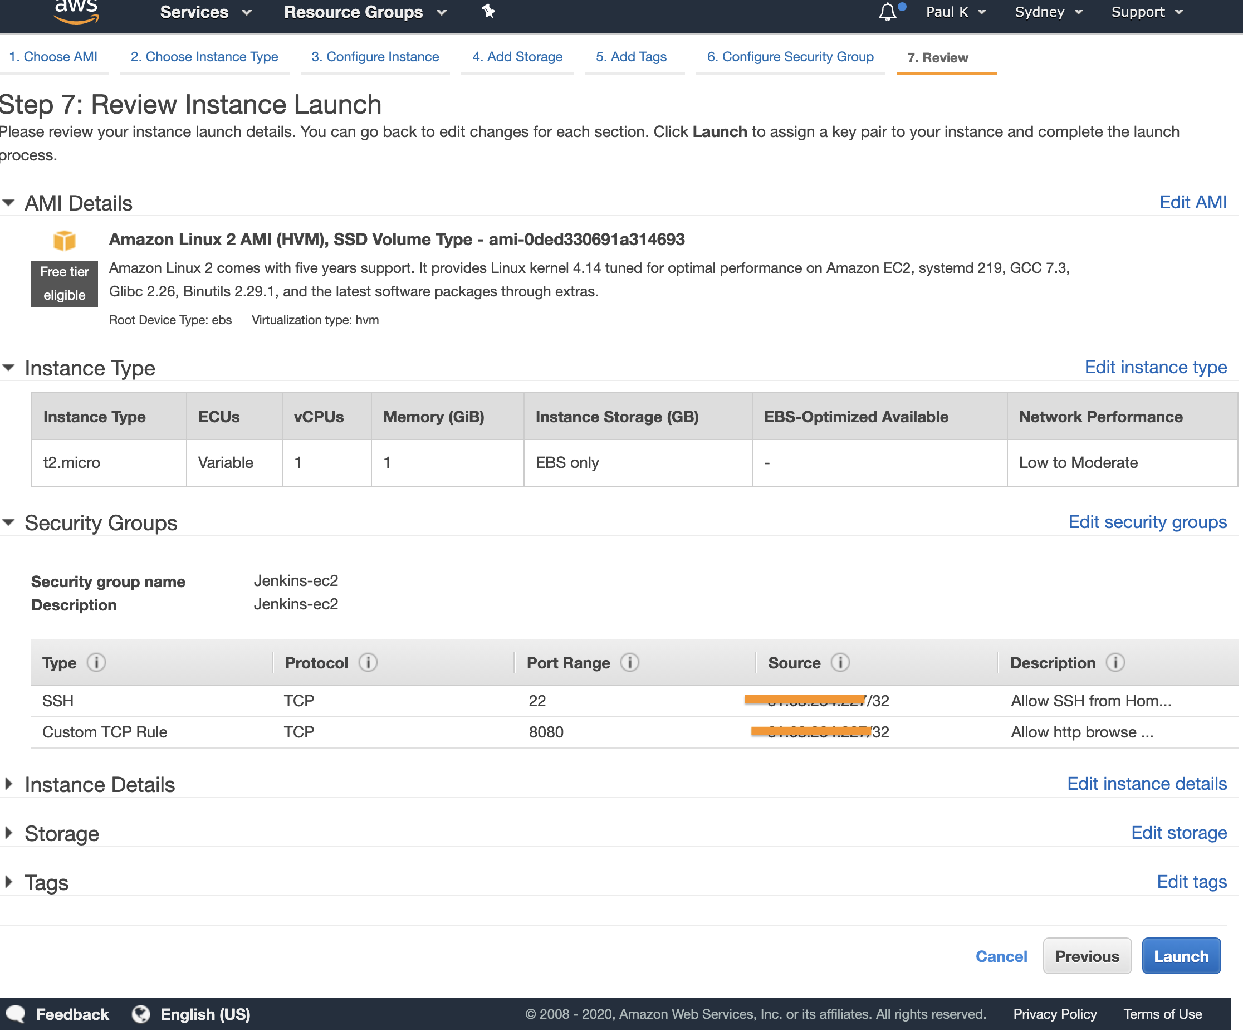Click the AWS logo home icon
The height and width of the screenshot is (1031, 1243).
[x=76, y=12]
